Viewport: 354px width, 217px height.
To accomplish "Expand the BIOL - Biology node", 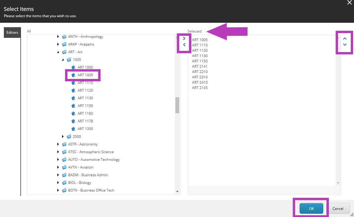I will (x=58, y=182).
